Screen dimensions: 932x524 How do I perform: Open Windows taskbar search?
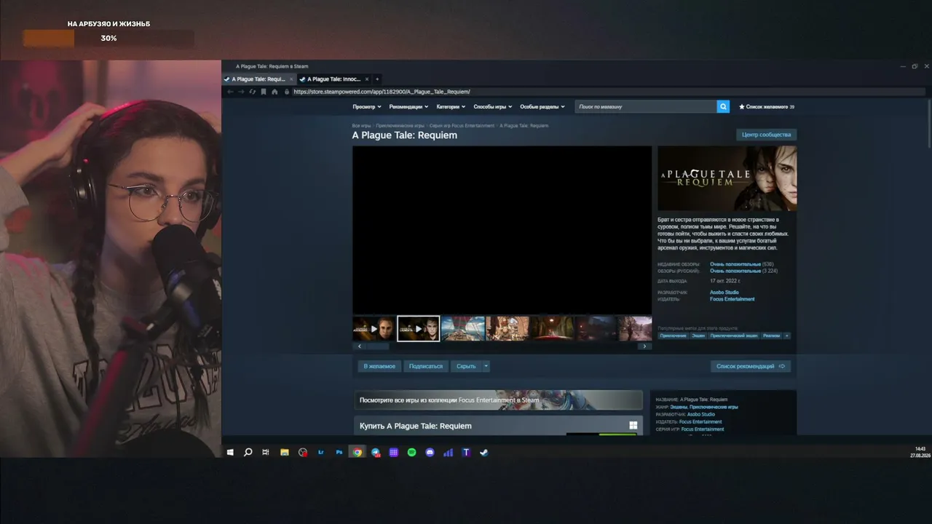[248, 452]
